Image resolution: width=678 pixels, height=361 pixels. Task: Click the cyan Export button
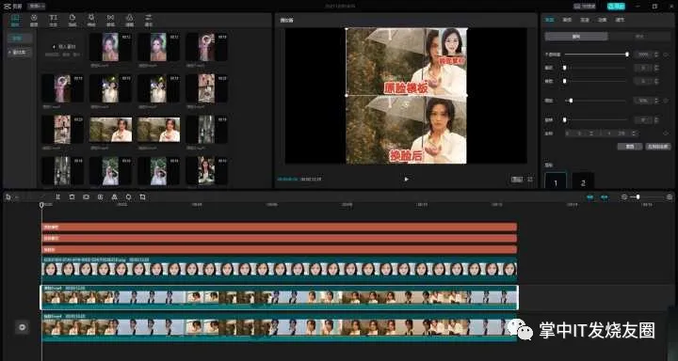point(616,6)
